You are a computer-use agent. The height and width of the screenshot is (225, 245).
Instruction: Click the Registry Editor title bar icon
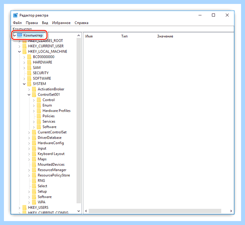pos(15,15)
